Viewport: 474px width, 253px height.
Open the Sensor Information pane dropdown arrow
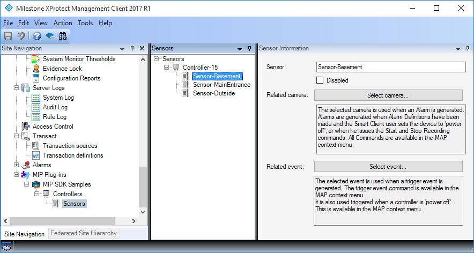(458, 49)
